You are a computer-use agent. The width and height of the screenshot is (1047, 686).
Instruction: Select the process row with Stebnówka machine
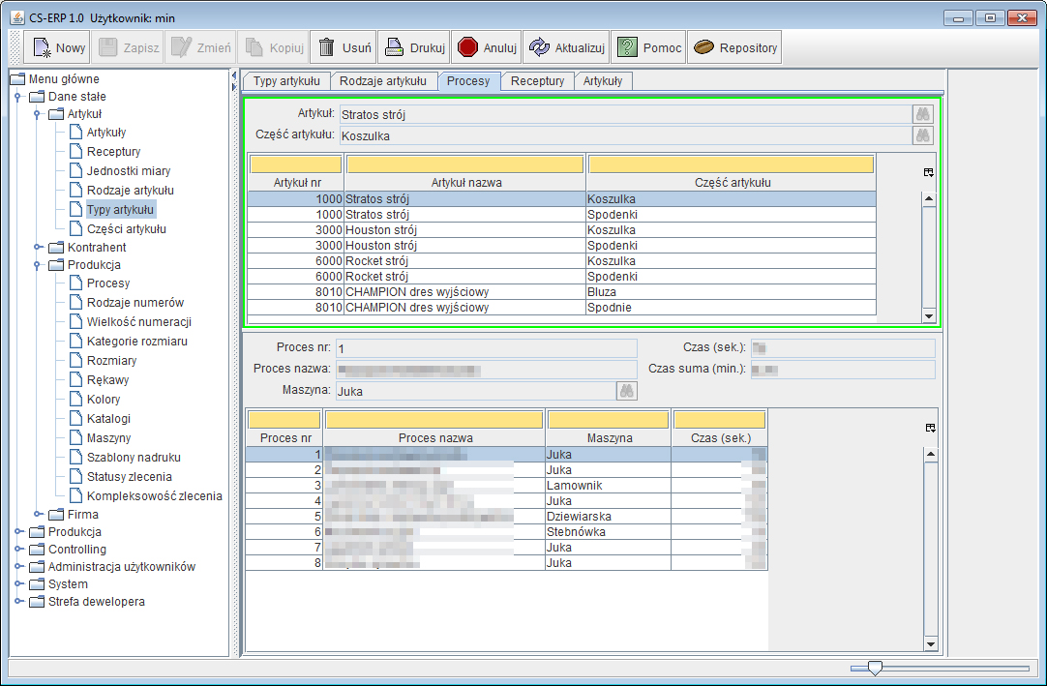click(x=506, y=532)
